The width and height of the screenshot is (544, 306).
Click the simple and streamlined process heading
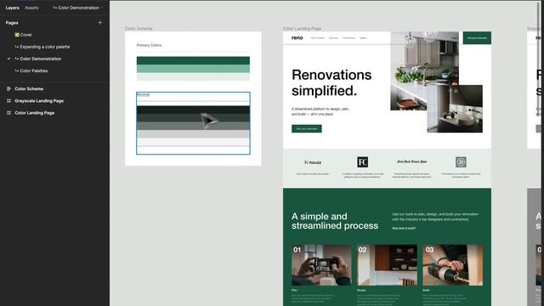335,221
